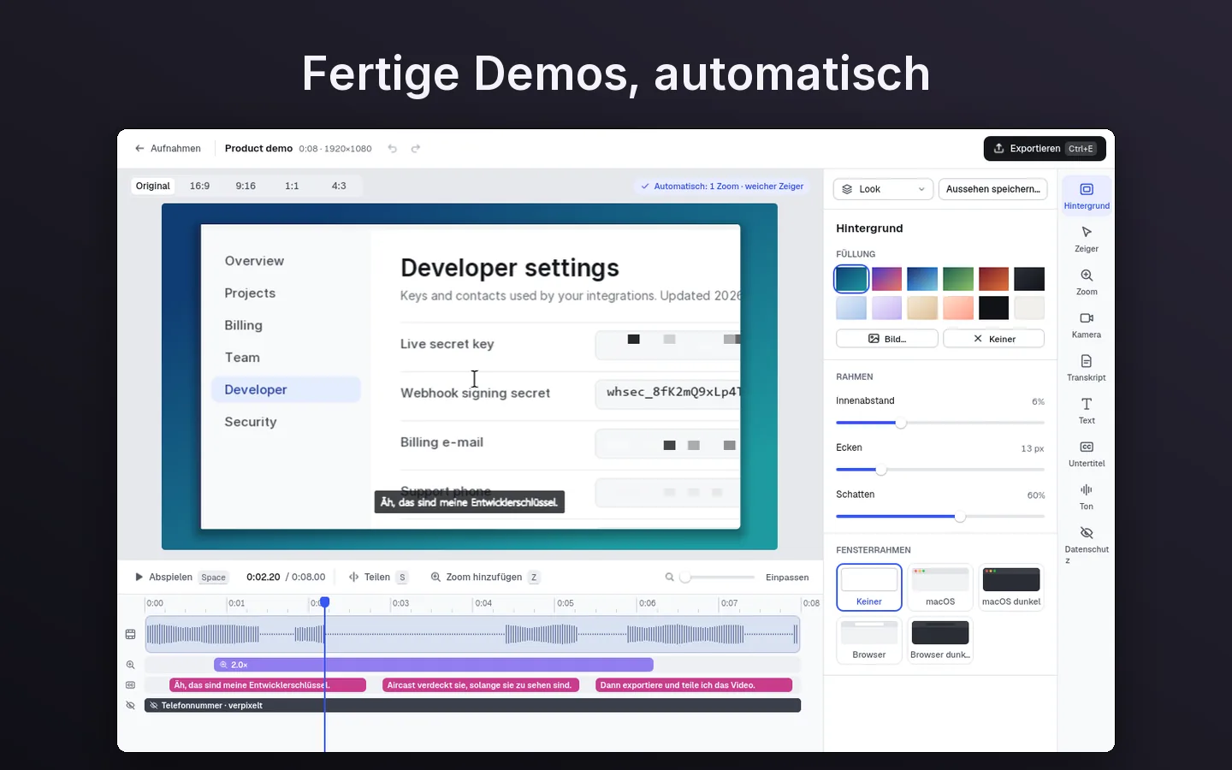Image resolution: width=1232 pixels, height=770 pixels.
Task: Switch to 4:3 aspect ratio
Action: [339, 187]
